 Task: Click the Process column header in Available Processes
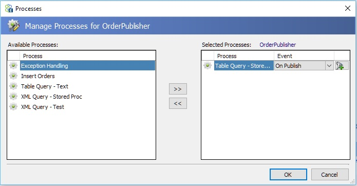point(88,56)
